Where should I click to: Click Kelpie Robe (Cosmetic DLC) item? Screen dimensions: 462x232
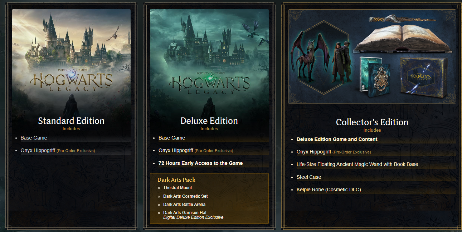tap(329, 190)
